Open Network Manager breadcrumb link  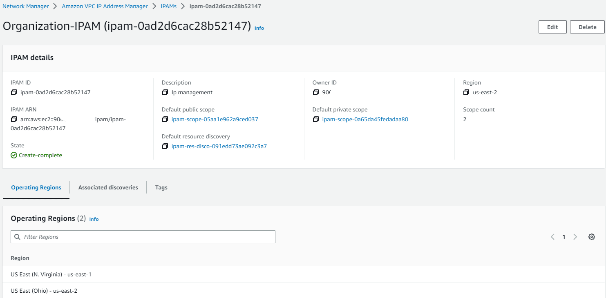click(x=26, y=6)
